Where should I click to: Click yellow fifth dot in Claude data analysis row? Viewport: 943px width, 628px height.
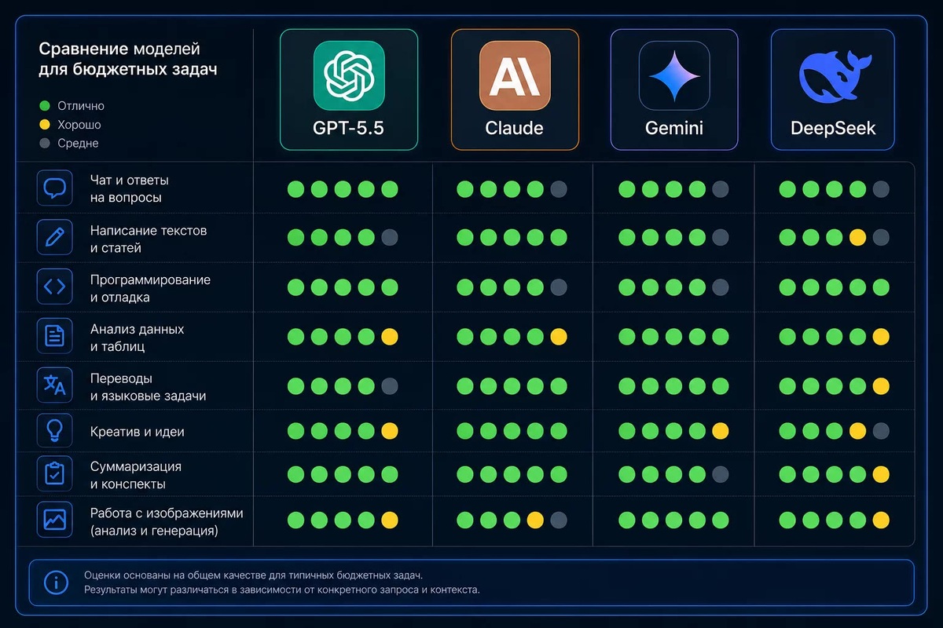pyautogui.click(x=559, y=337)
